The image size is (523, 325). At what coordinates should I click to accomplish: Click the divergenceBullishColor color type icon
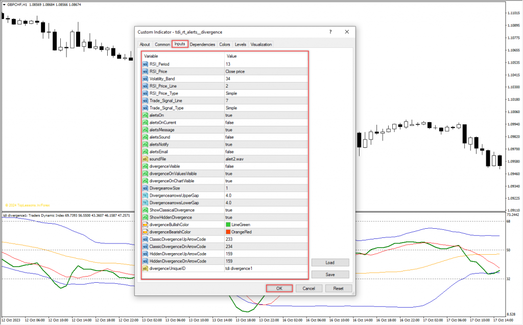click(146, 225)
